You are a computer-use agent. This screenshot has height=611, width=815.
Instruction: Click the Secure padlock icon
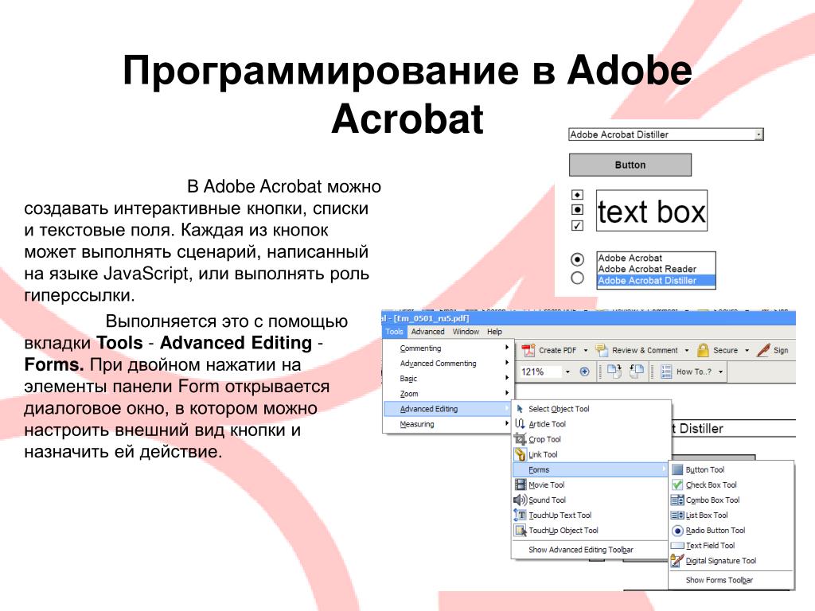[x=703, y=350]
